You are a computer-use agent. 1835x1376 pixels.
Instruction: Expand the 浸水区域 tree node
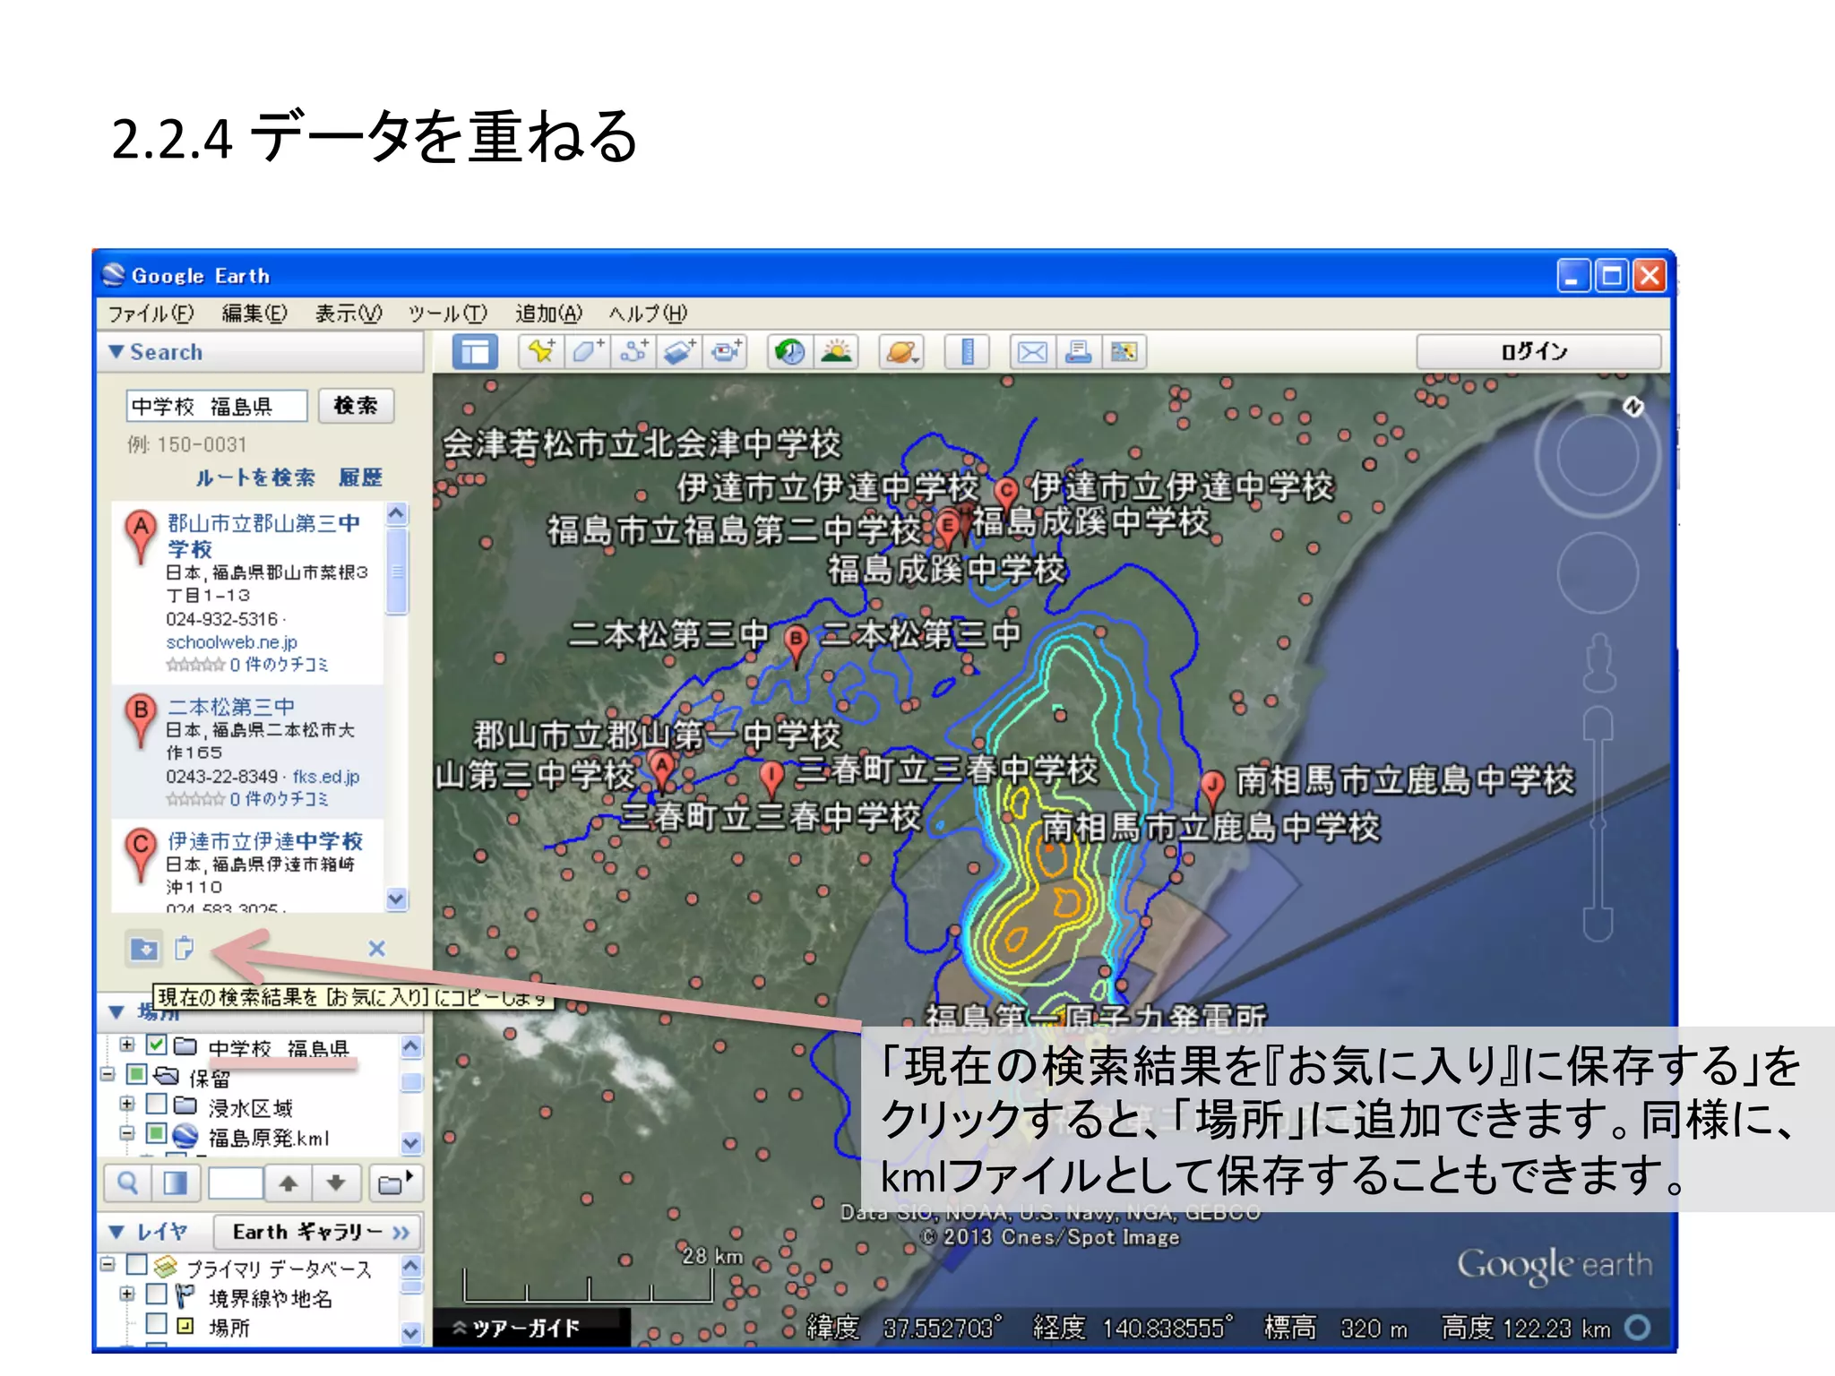pos(126,1104)
